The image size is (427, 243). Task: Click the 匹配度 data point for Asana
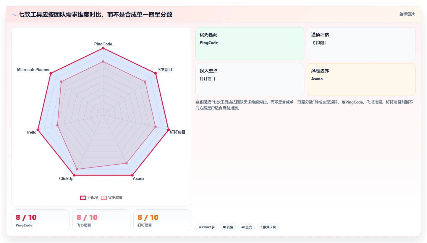(132, 175)
